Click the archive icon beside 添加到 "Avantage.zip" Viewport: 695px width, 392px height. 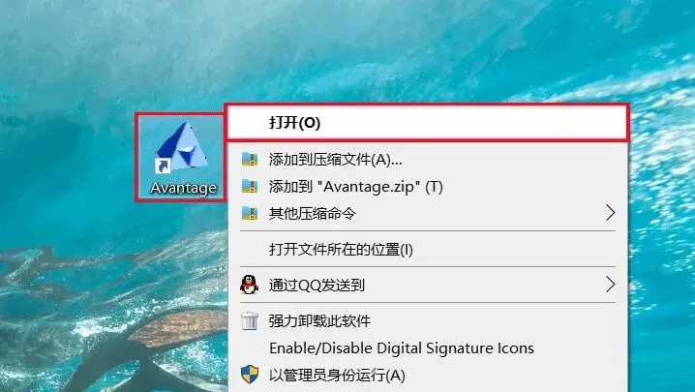tap(250, 186)
